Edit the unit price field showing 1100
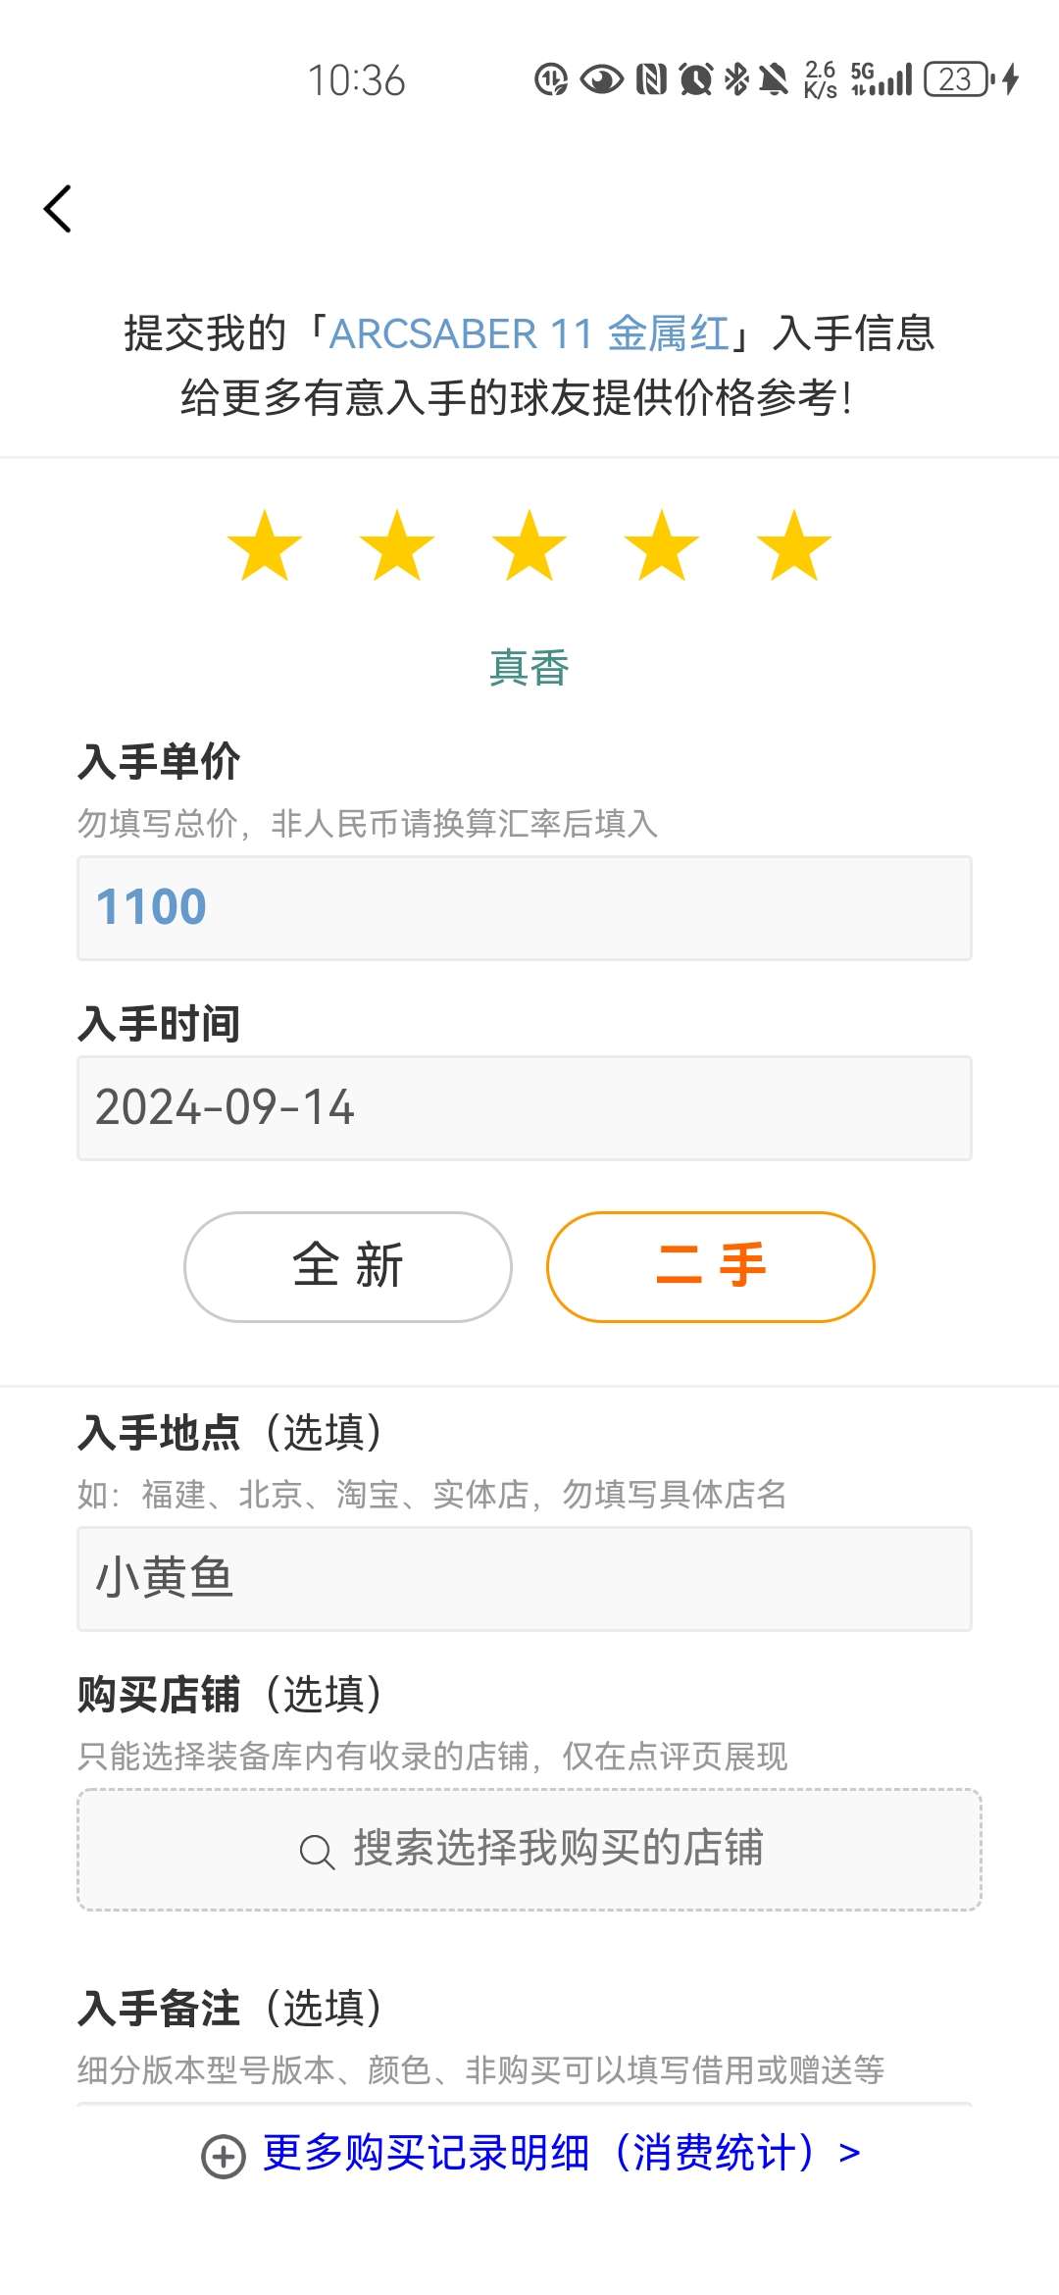The image size is (1059, 2295). tap(525, 908)
